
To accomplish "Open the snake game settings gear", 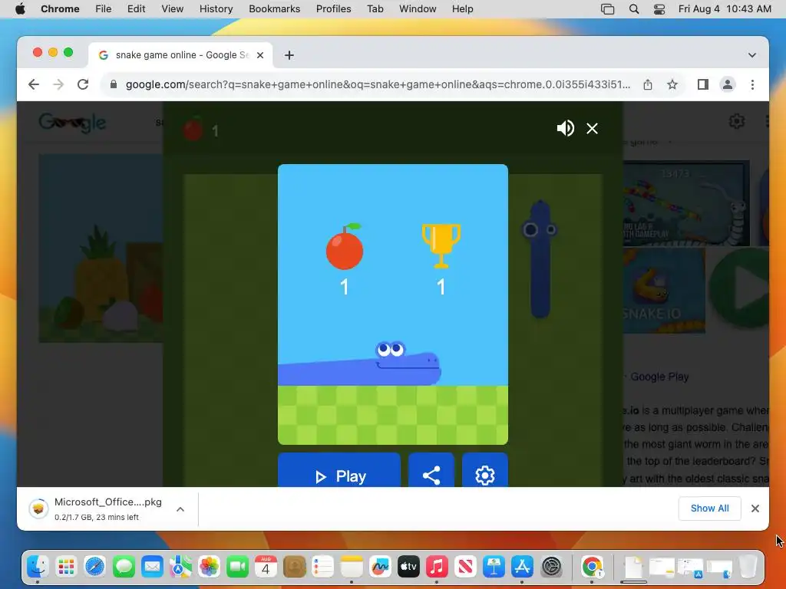I will click(x=485, y=470).
